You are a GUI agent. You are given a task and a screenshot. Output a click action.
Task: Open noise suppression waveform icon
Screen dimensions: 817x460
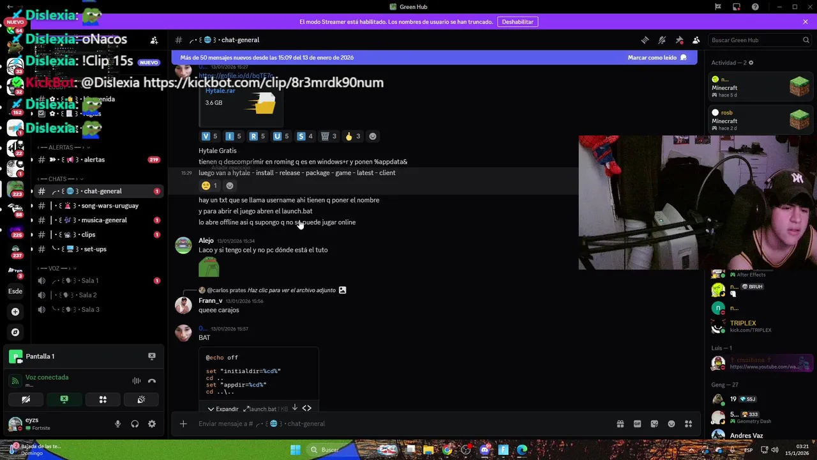(137, 381)
